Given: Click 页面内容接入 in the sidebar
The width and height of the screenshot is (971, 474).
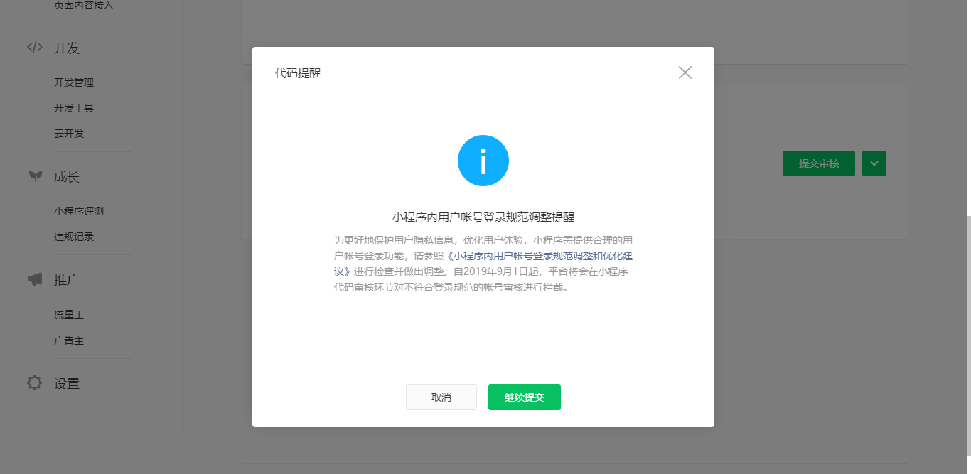Looking at the screenshot, I should coord(84,6).
